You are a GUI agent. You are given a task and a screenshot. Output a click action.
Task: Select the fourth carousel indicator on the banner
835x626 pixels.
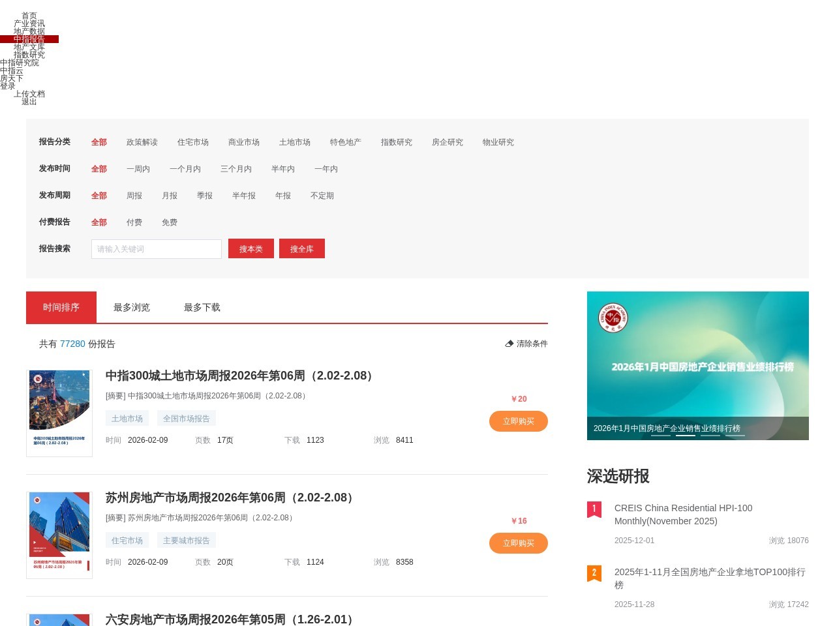tap(735, 435)
